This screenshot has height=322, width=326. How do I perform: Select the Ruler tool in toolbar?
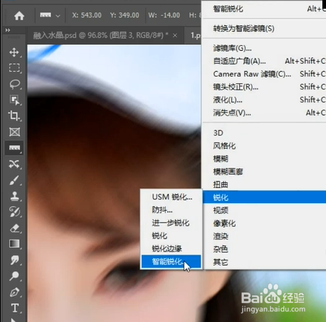(15, 148)
